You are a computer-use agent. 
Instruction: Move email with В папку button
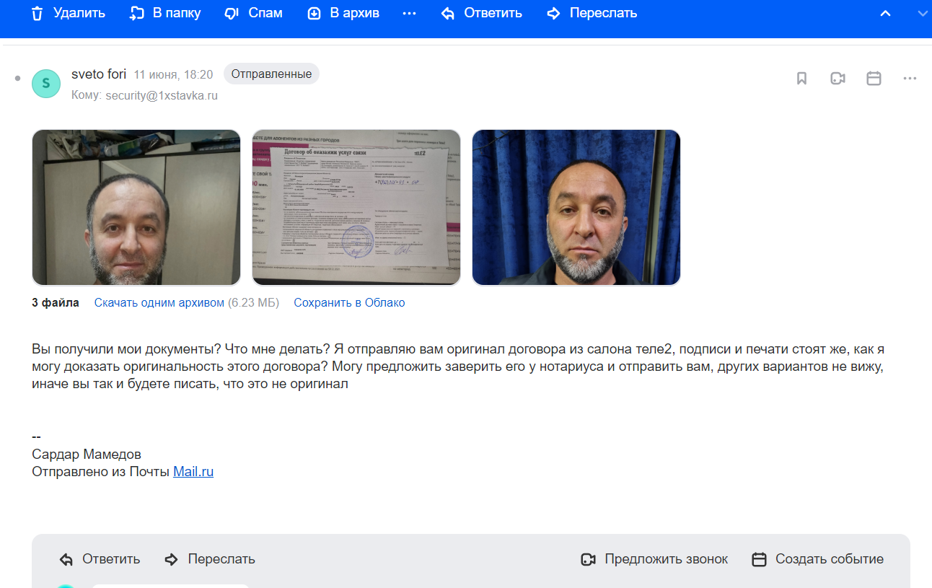164,13
